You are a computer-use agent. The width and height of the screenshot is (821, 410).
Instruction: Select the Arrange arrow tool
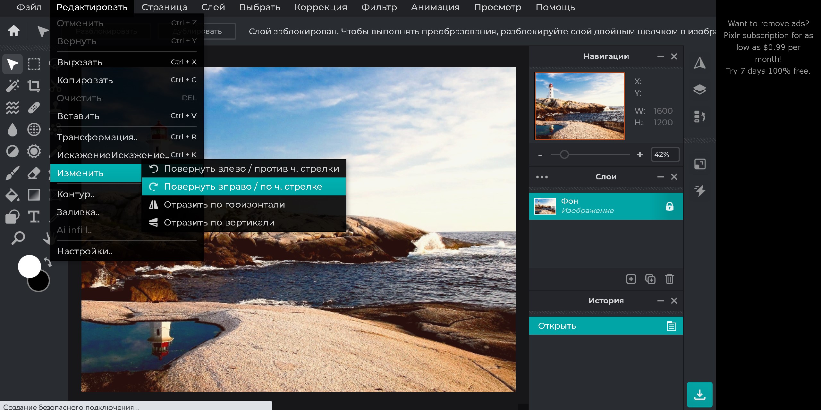point(13,64)
